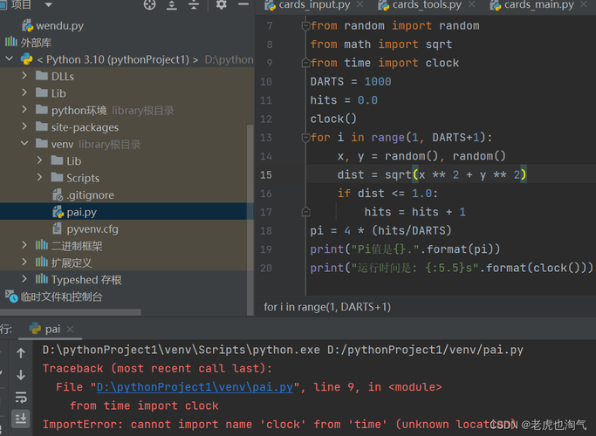The image size is (596, 436).
Task: Close the pai run tab
Action: (x=70, y=330)
